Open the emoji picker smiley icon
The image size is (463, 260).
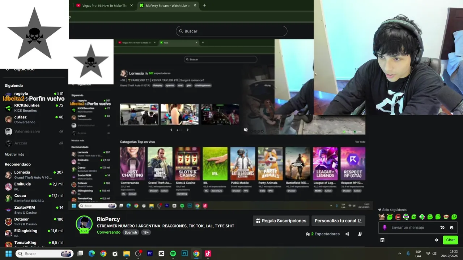452,227
